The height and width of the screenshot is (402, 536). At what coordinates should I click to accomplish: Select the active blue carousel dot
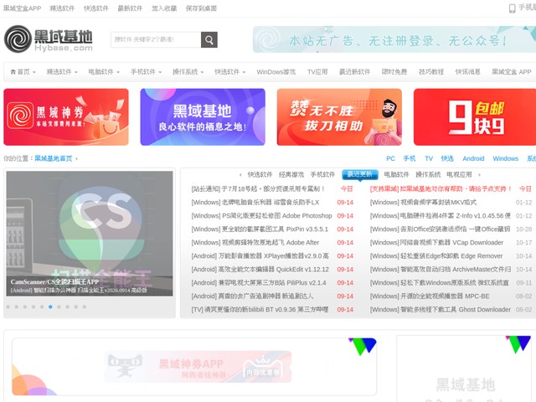click(x=50, y=307)
